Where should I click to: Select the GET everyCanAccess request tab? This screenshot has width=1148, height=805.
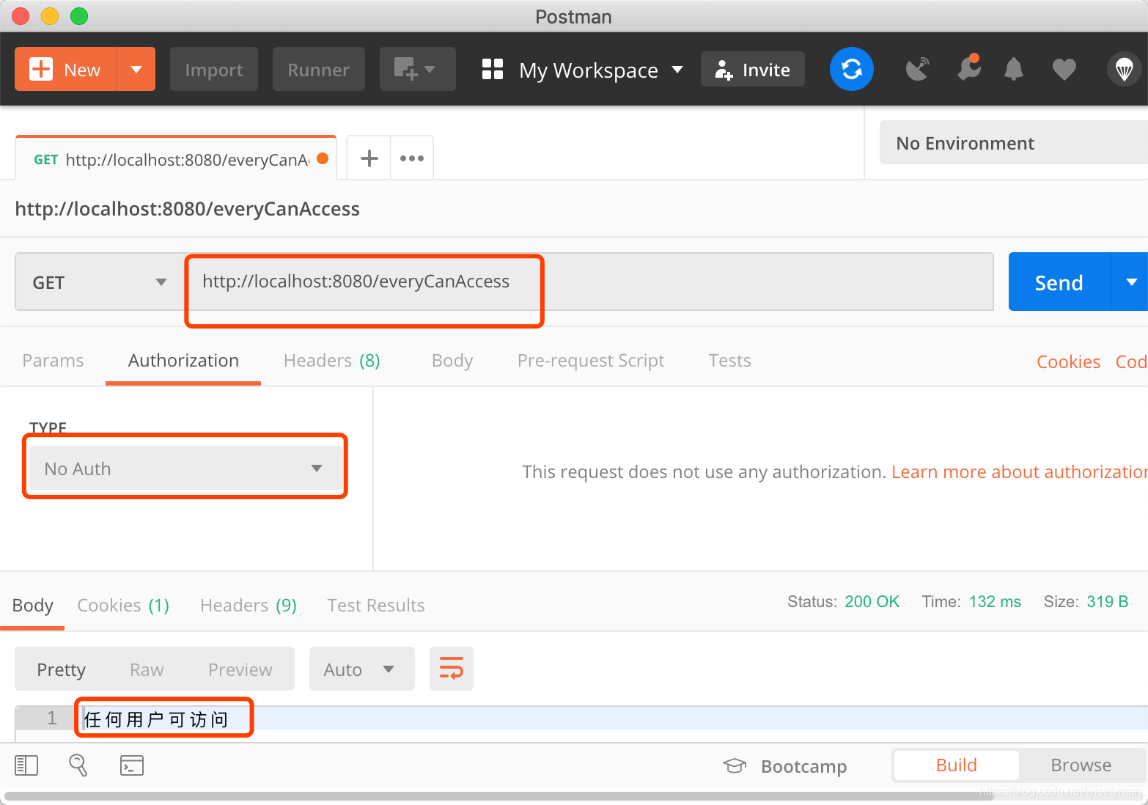(176, 159)
